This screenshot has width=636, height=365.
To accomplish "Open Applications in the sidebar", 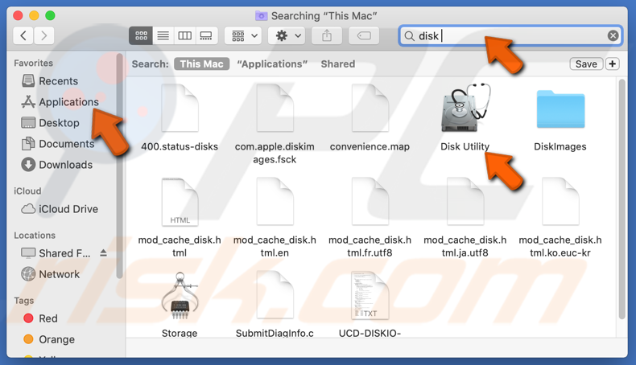I will click(x=68, y=102).
